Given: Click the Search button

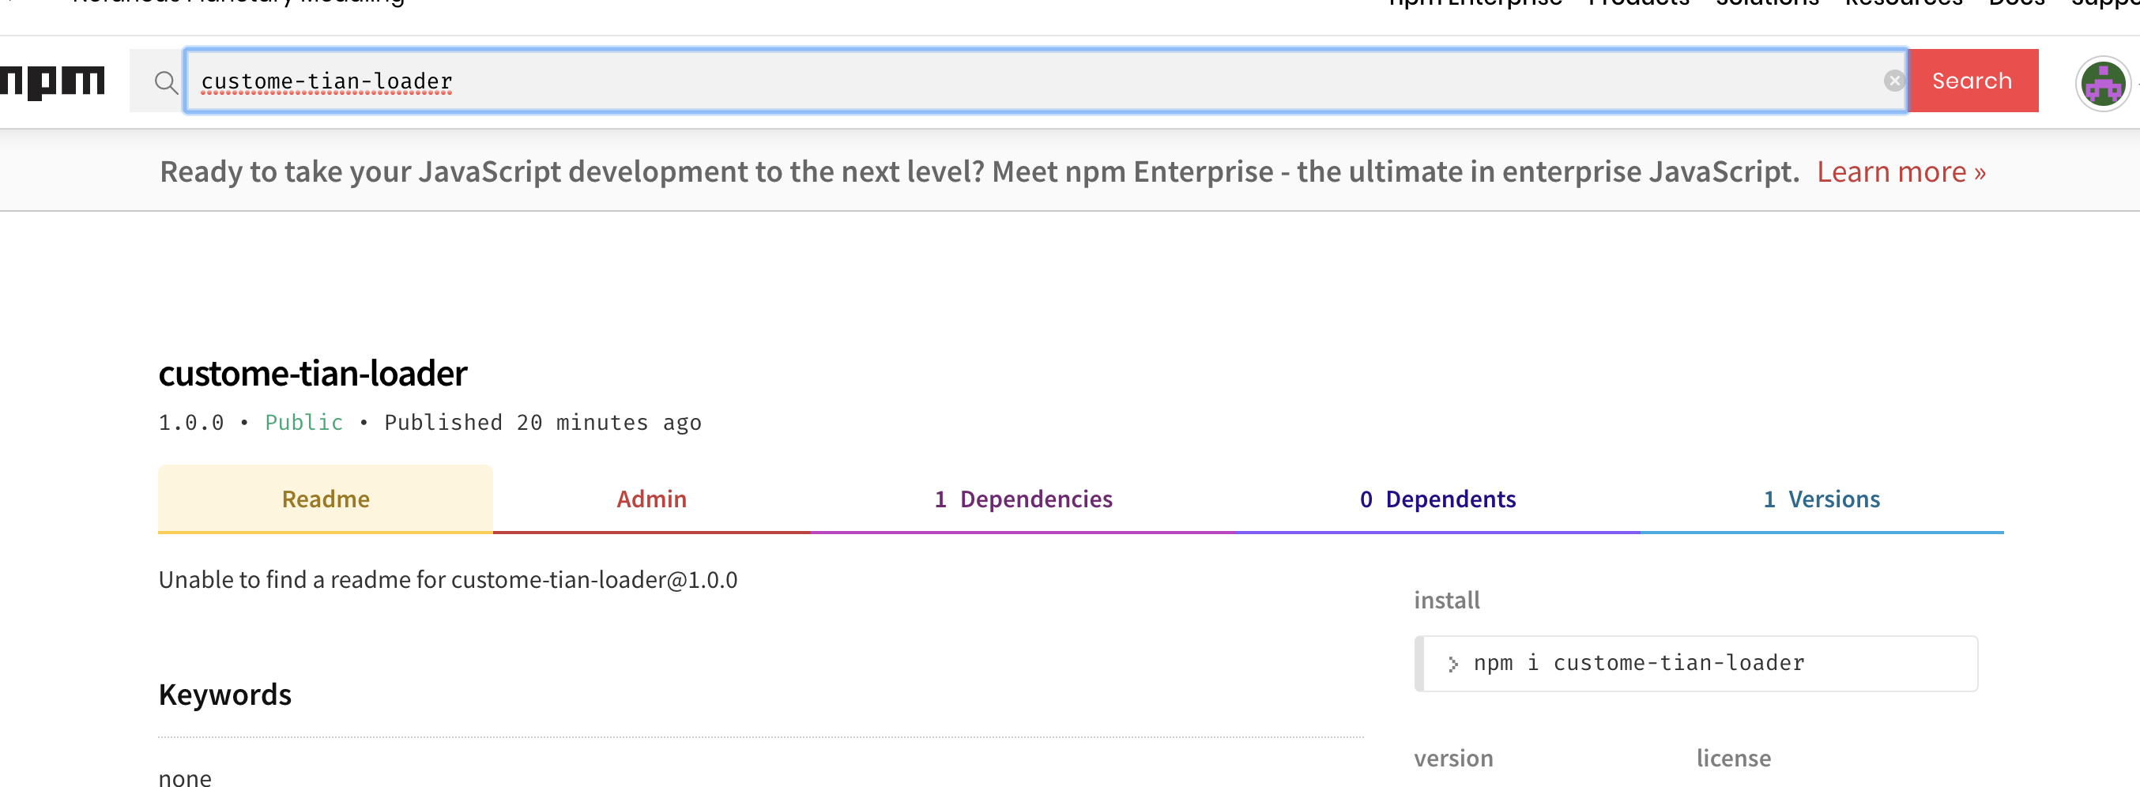Looking at the screenshot, I should 1972,81.
